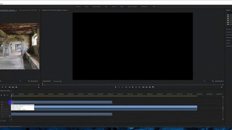Step forward one frame in the Program monitor
232x130 pixels.
click(x=136, y=87)
